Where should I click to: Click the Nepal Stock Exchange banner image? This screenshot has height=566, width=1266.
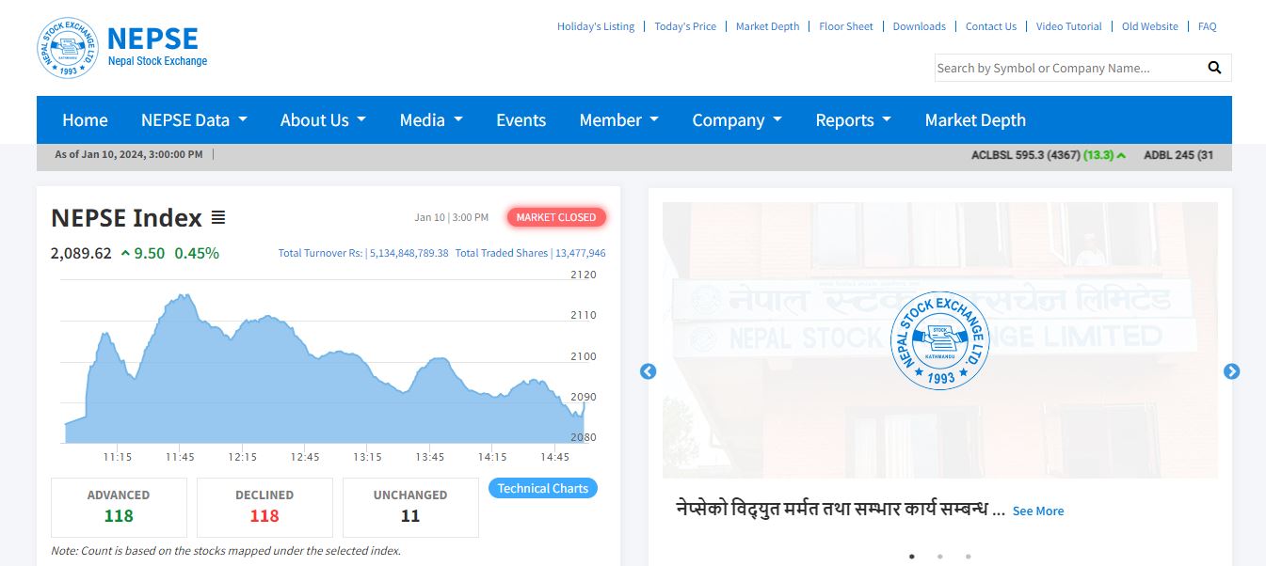(x=939, y=340)
